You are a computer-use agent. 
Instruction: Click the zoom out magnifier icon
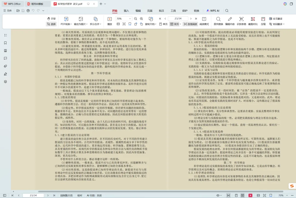pos(136,19)
